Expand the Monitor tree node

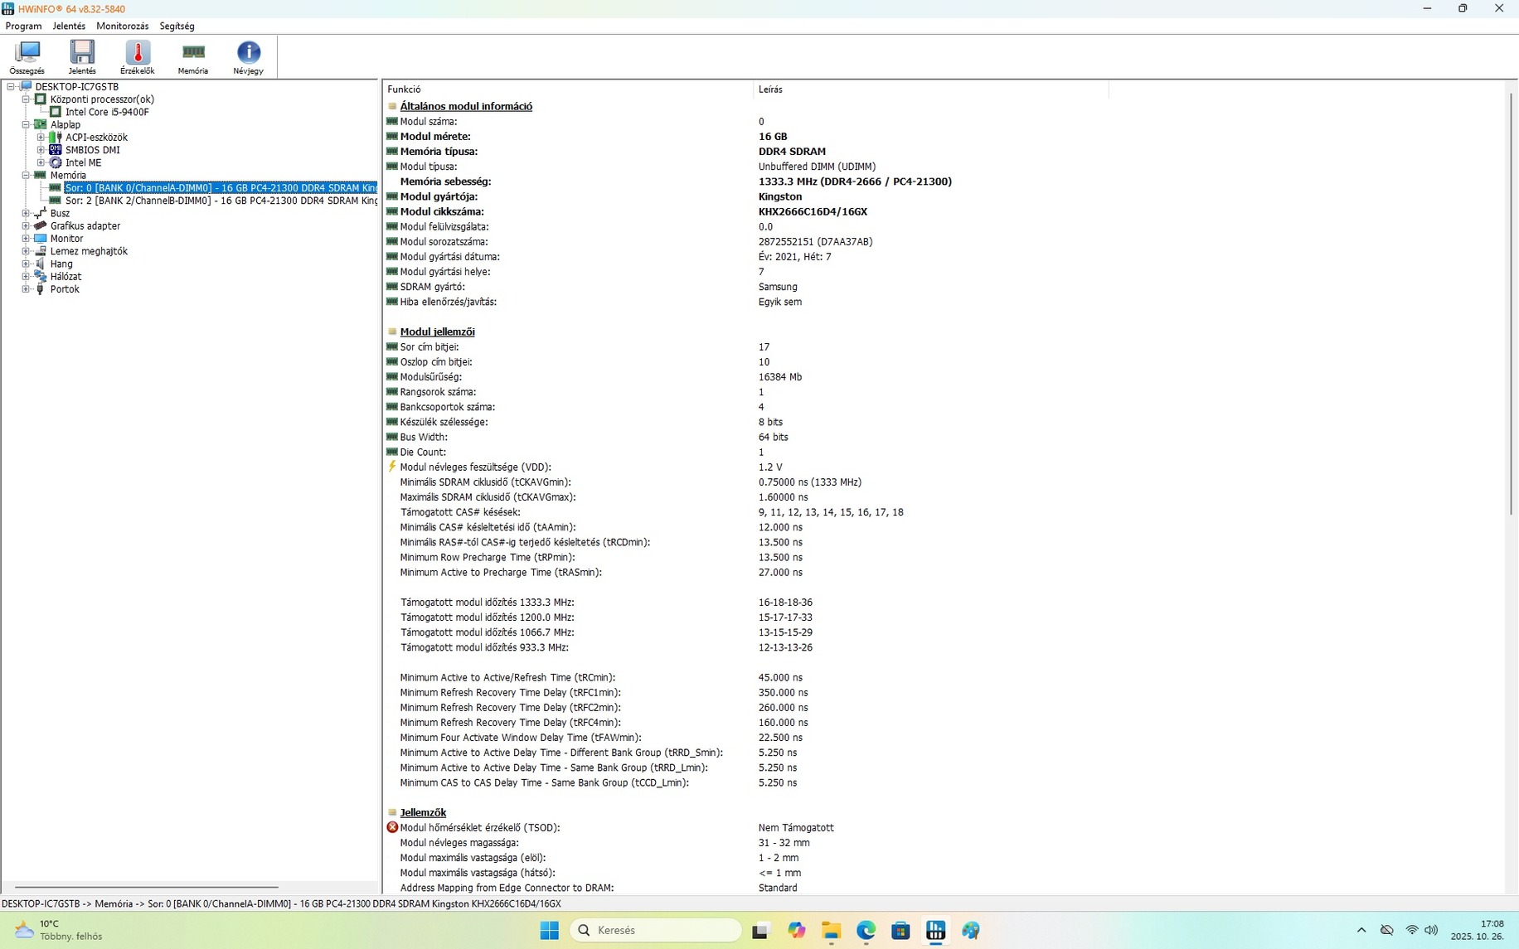point(26,239)
